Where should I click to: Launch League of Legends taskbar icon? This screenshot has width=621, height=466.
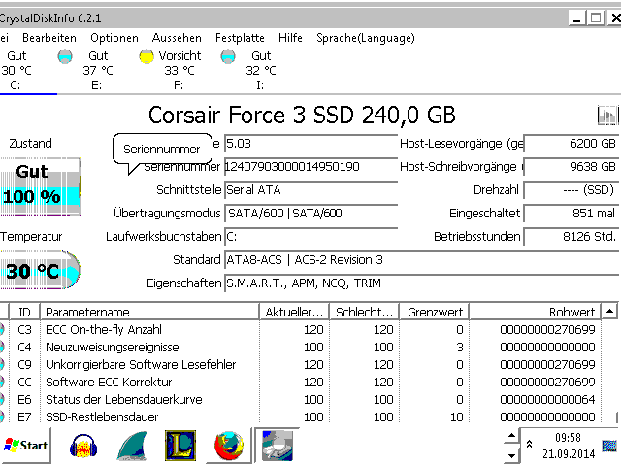[x=180, y=446]
